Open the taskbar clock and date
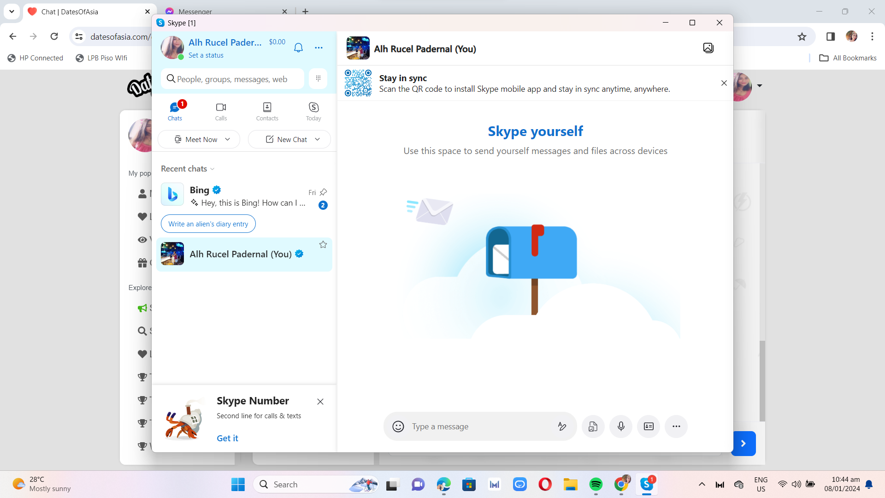 pyautogui.click(x=842, y=484)
